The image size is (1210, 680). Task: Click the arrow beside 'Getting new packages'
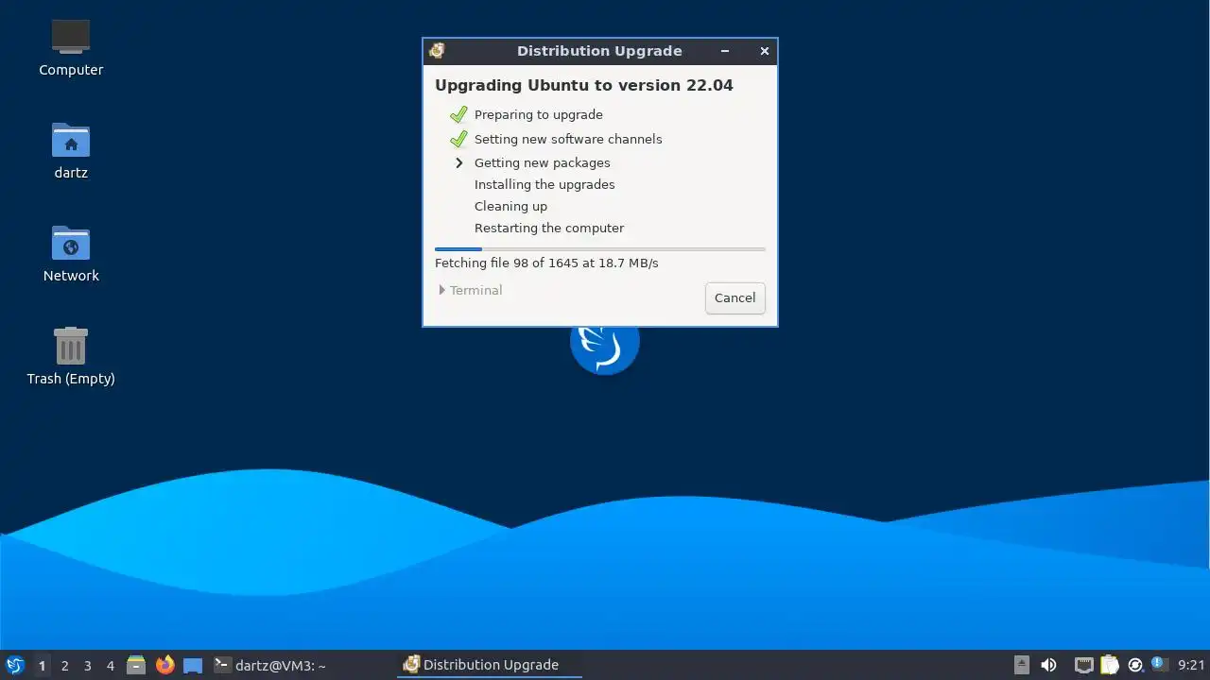(x=459, y=162)
